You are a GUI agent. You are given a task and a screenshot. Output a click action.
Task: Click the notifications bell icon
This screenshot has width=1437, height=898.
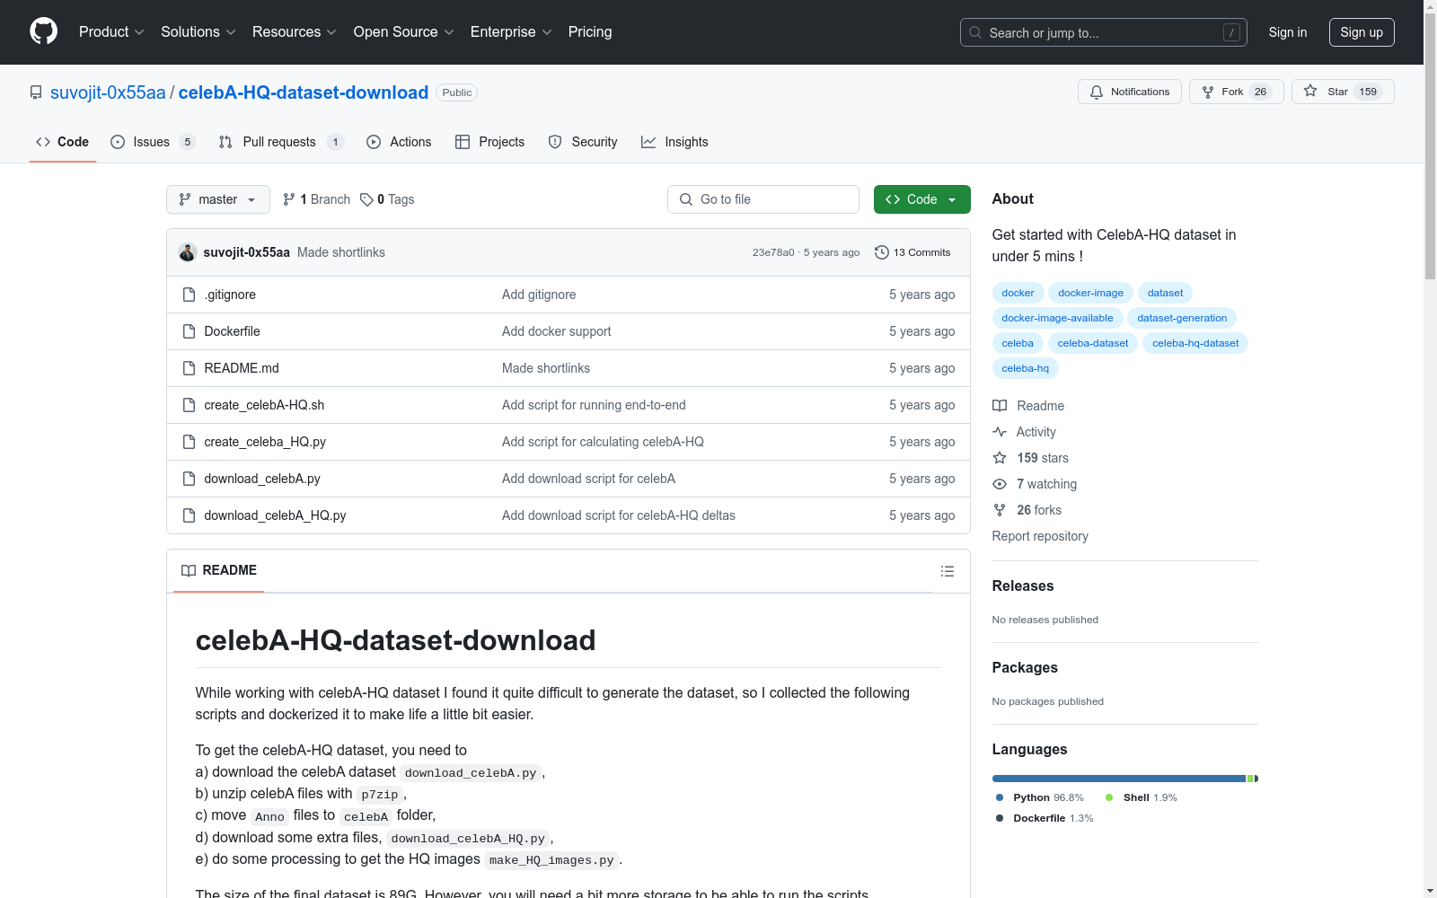pos(1097,92)
